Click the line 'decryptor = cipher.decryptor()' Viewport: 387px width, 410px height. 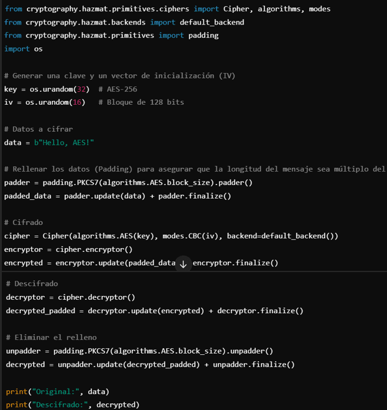tap(70, 297)
